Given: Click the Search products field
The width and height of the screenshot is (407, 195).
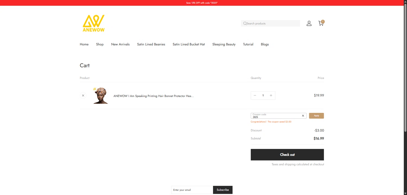Looking at the screenshot, I should [271, 23].
